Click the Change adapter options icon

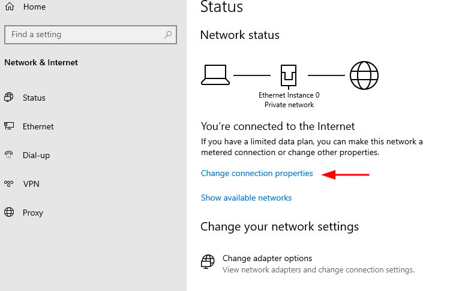[208, 262]
